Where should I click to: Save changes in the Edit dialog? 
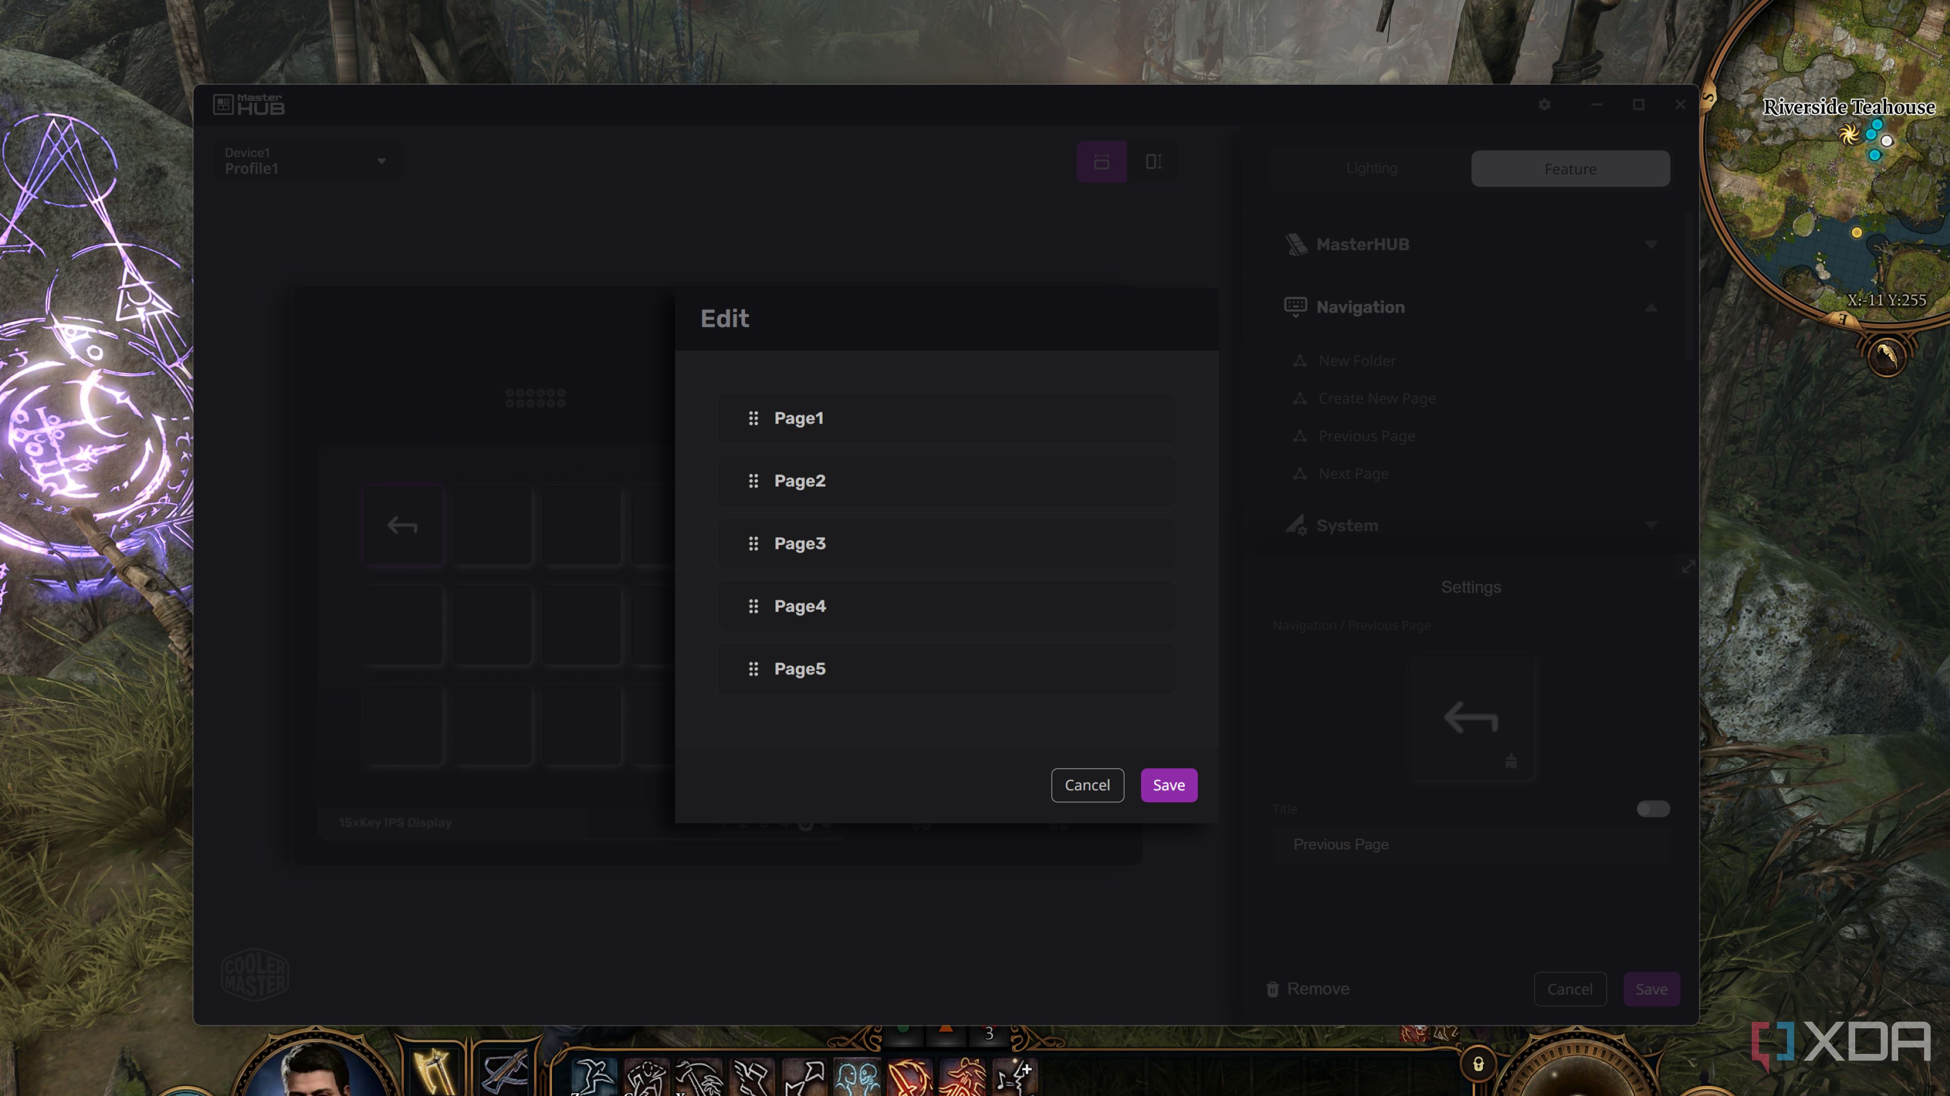(x=1169, y=785)
